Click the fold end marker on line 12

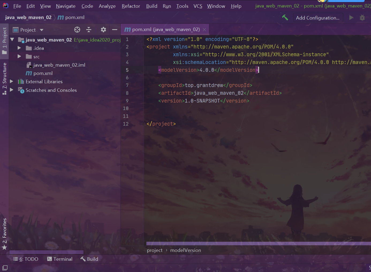[144, 124]
